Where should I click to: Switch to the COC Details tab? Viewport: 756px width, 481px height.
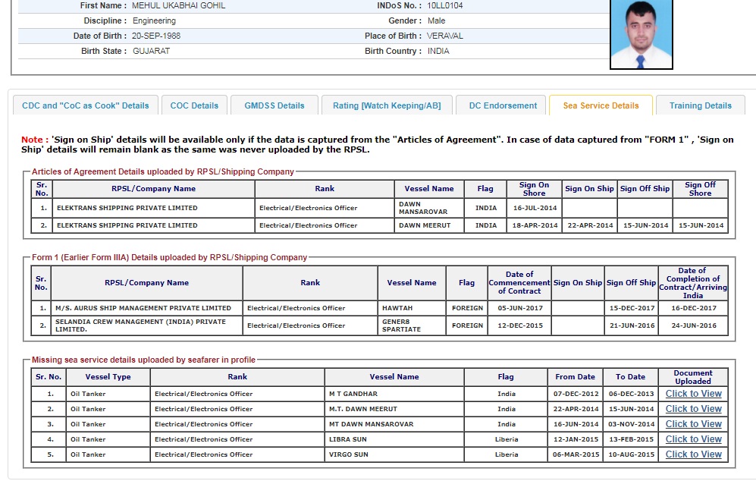tap(194, 105)
